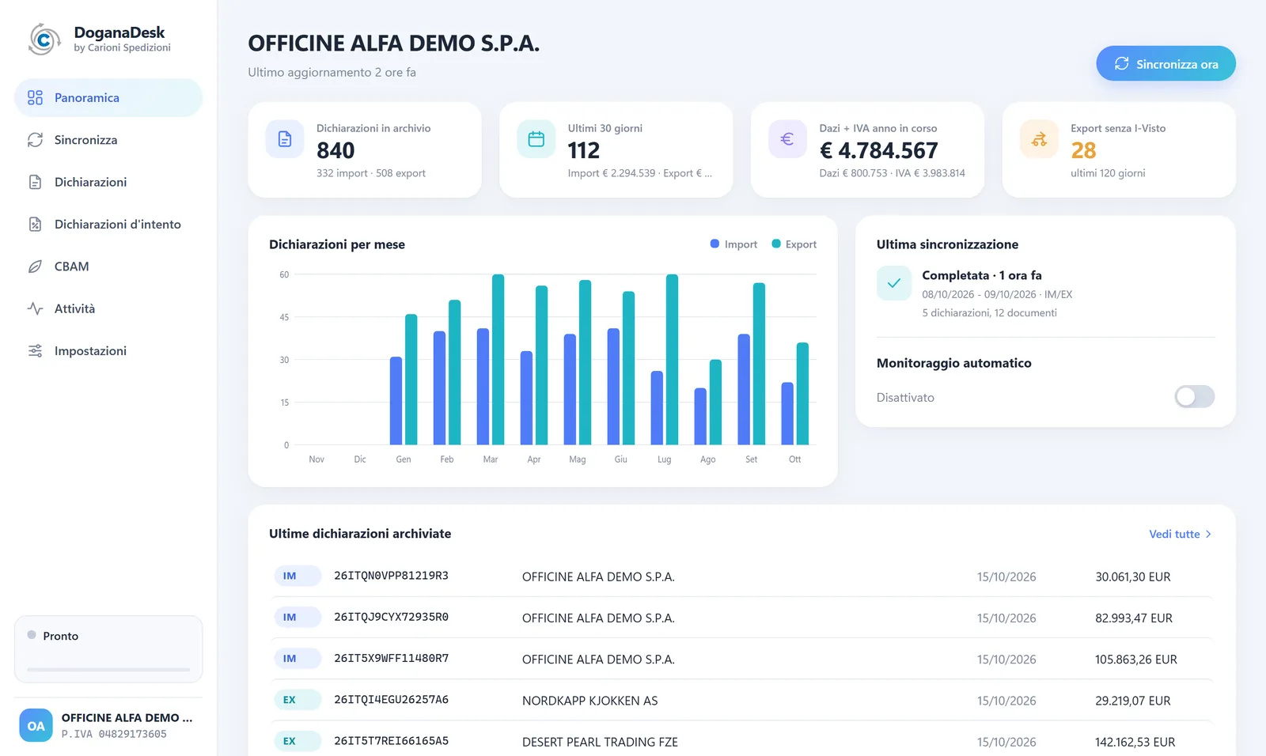Toggle the Export series in chart legend
Viewport: 1266px width, 756px height.
[794, 244]
